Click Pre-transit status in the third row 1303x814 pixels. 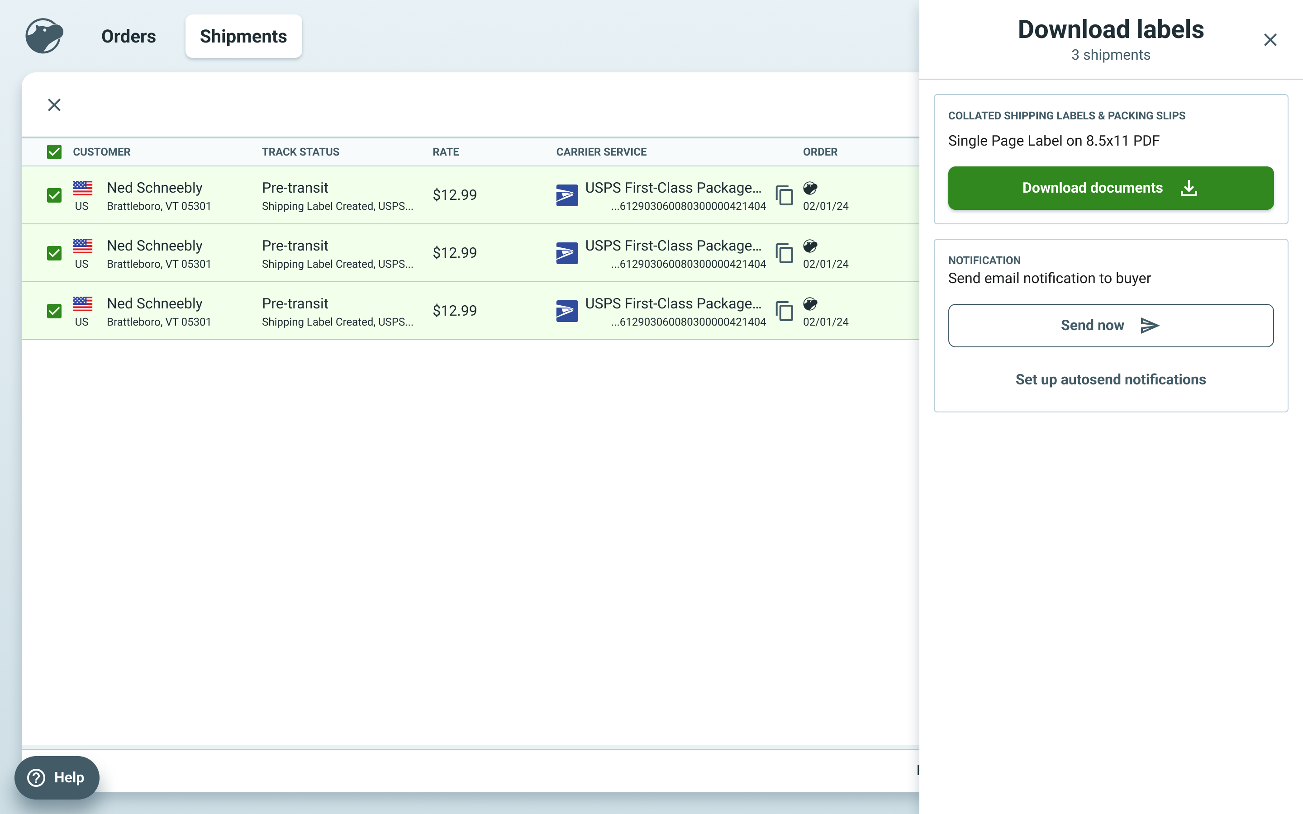click(x=295, y=303)
